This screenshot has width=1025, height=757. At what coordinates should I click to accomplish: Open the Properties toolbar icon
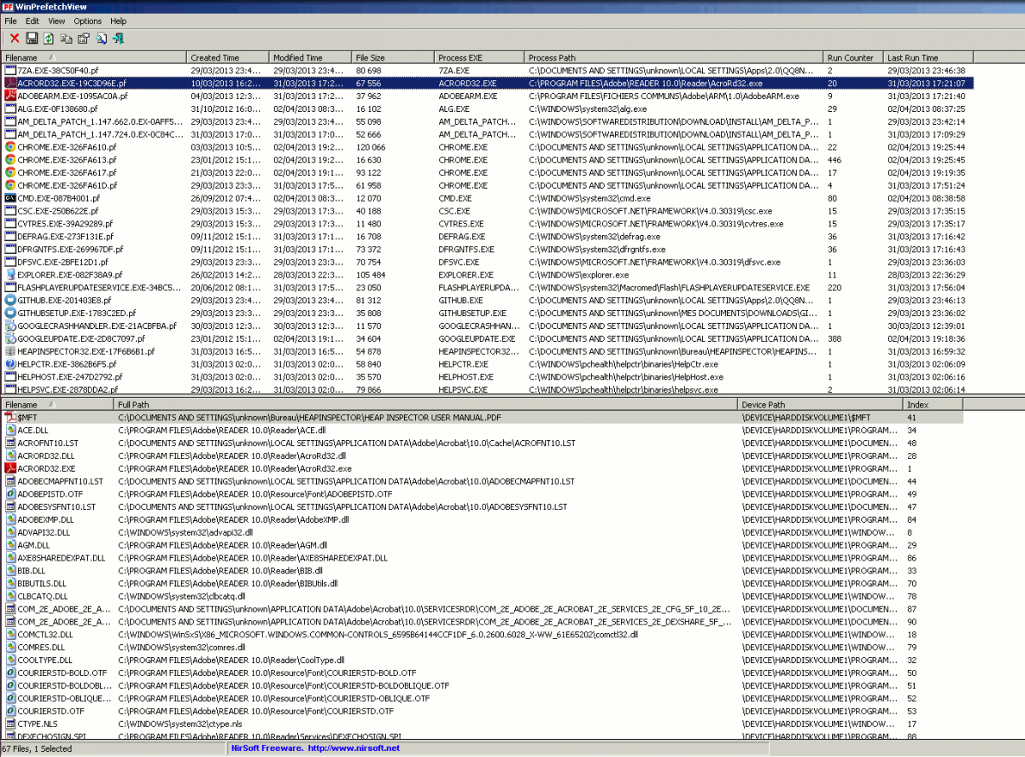[83, 38]
